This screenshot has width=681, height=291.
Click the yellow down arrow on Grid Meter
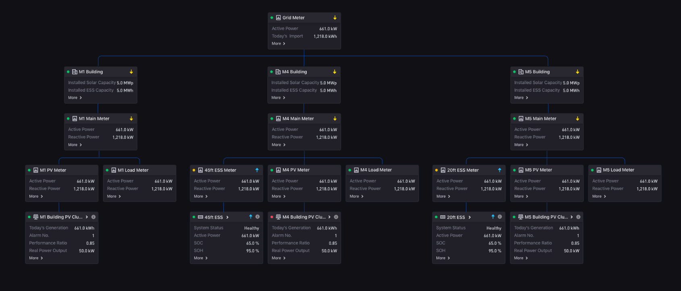click(335, 18)
